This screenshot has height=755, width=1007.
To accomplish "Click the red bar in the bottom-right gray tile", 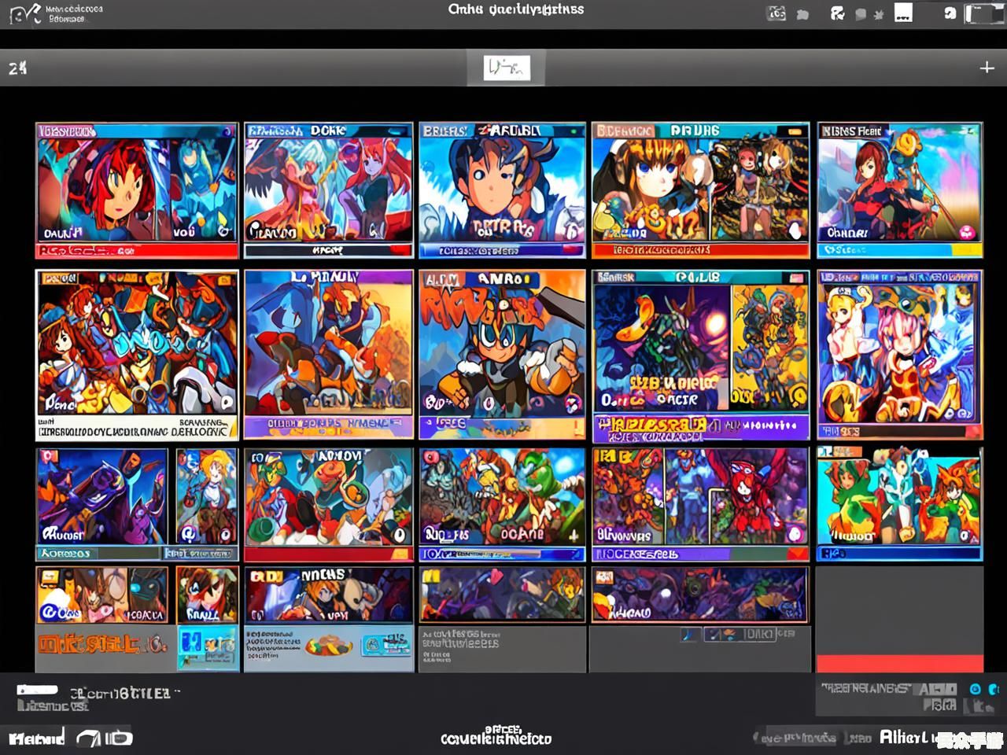I will (899, 663).
